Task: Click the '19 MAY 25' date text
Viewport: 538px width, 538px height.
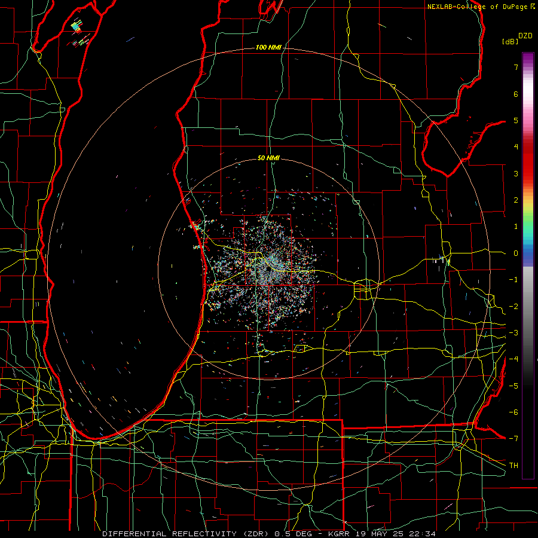Action: (x=380, y=534)
